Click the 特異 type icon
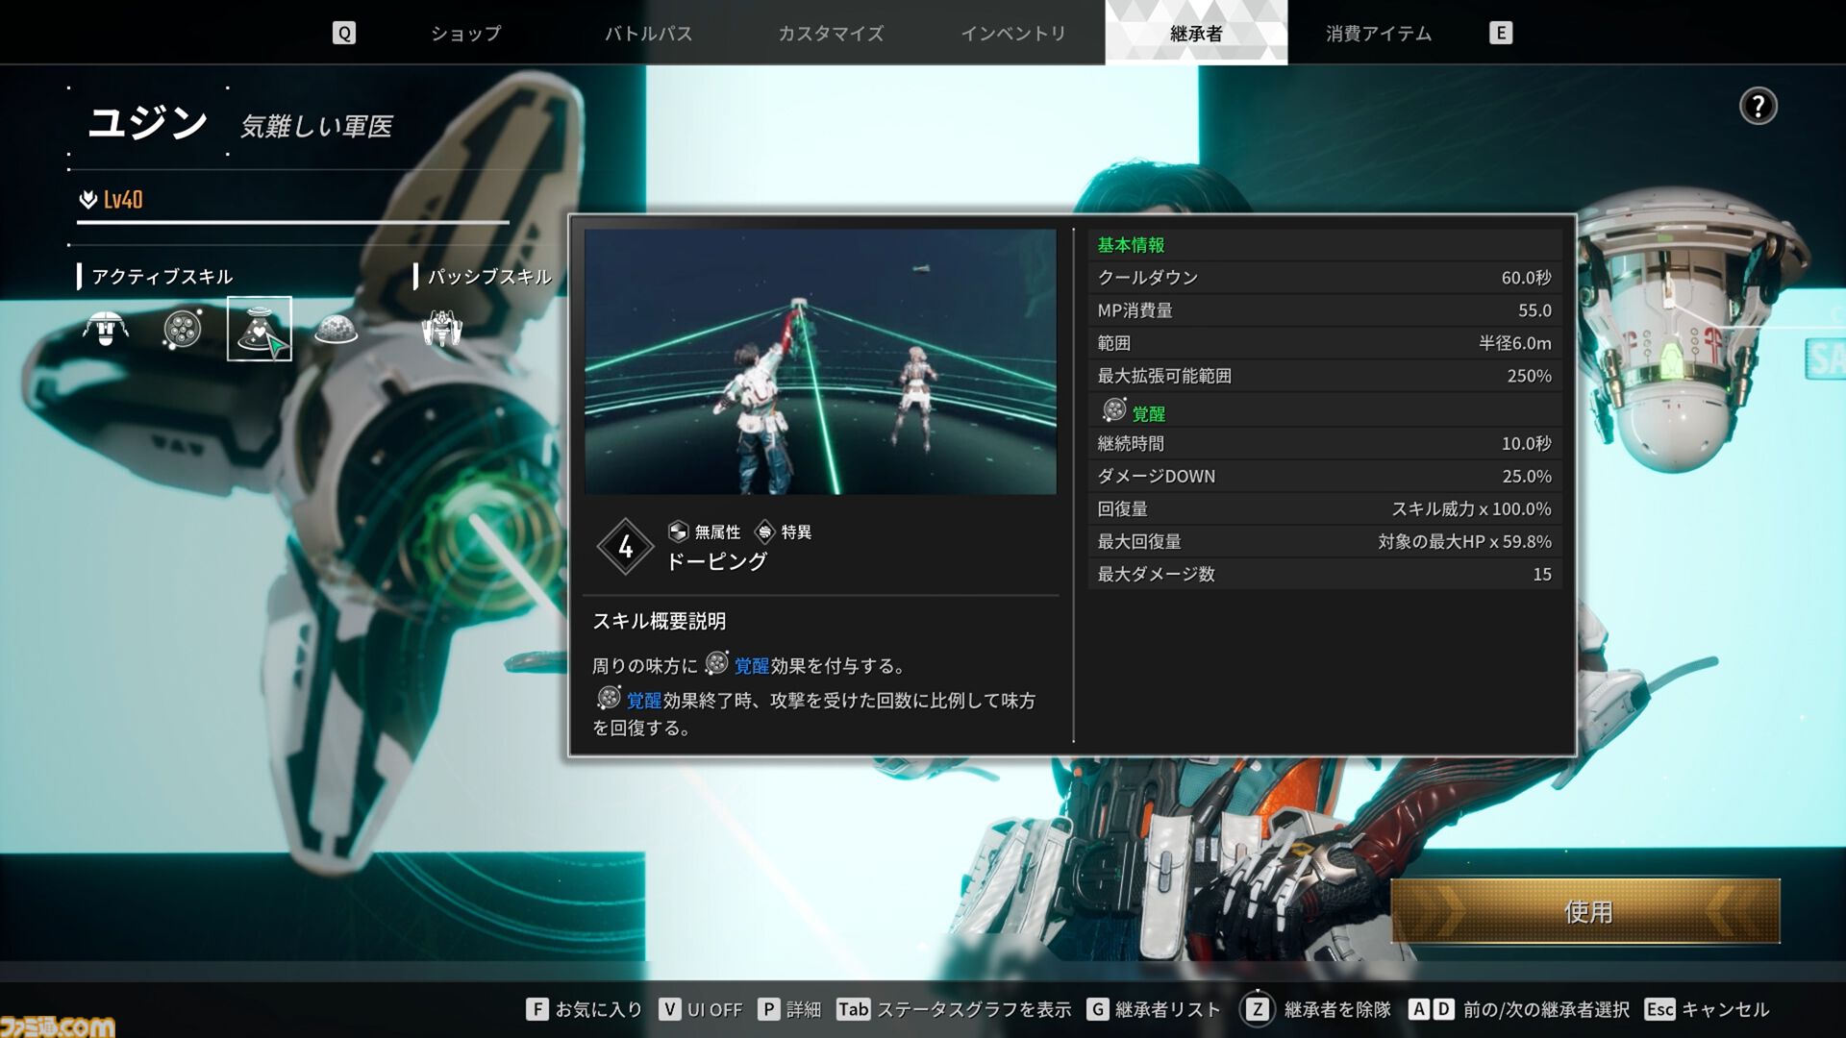Screen dimensions: 1846x1038 (764, 531)
